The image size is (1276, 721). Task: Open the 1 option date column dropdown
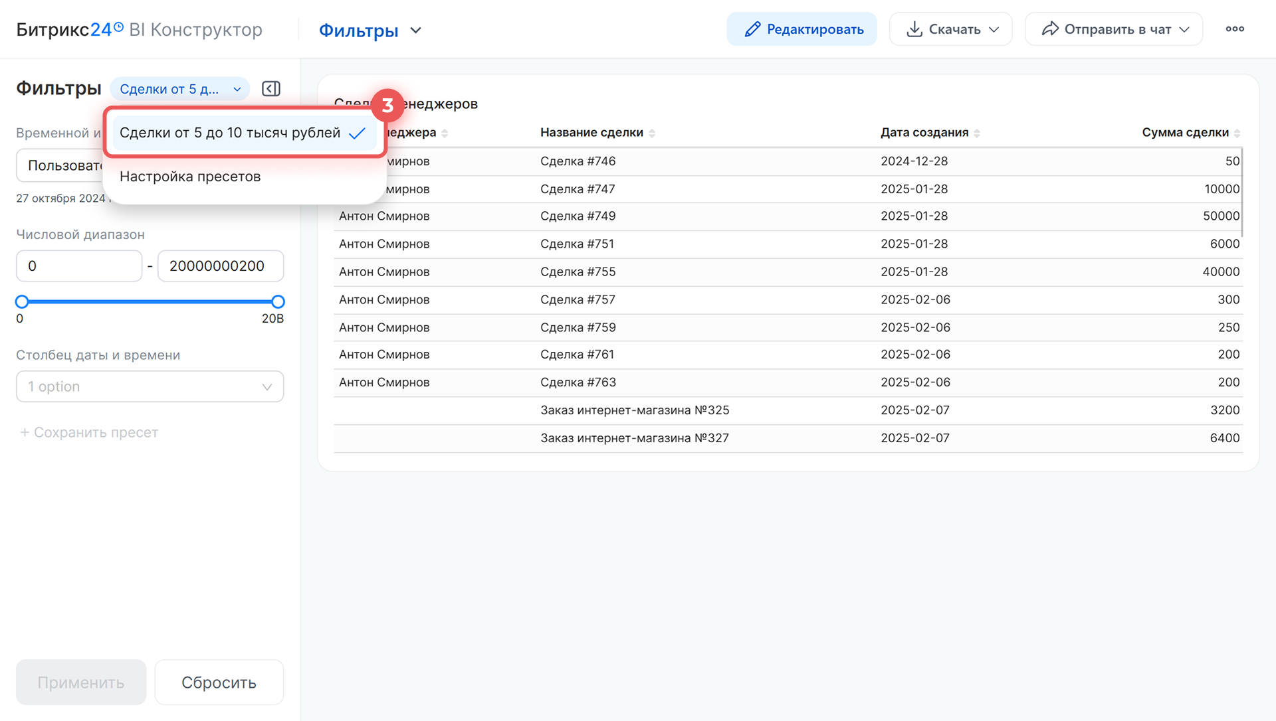150,386
